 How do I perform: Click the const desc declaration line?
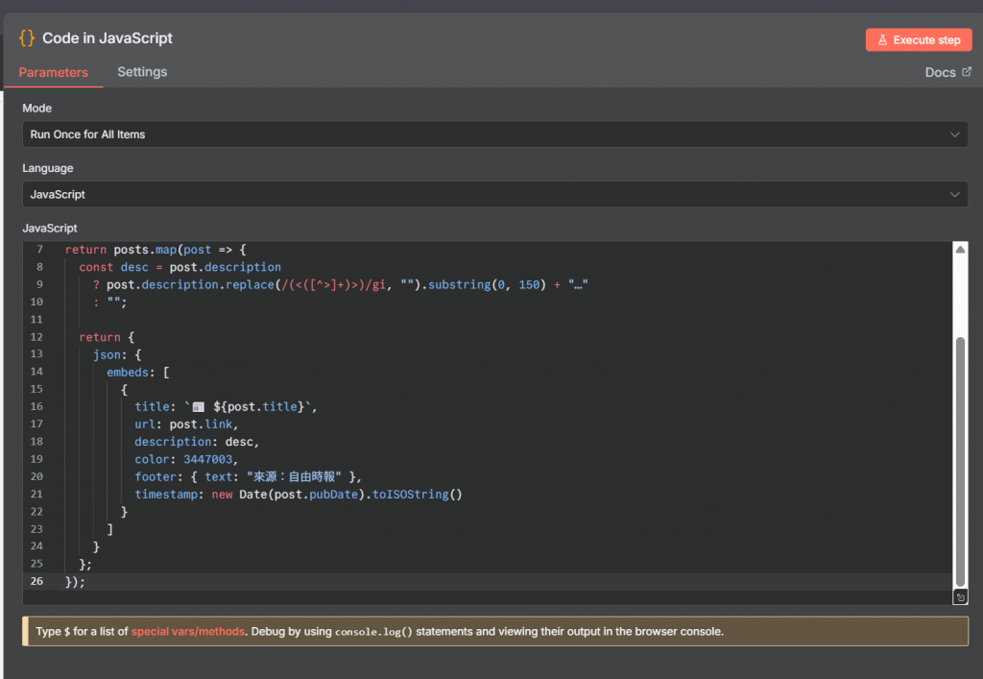[x=180, y=267]
